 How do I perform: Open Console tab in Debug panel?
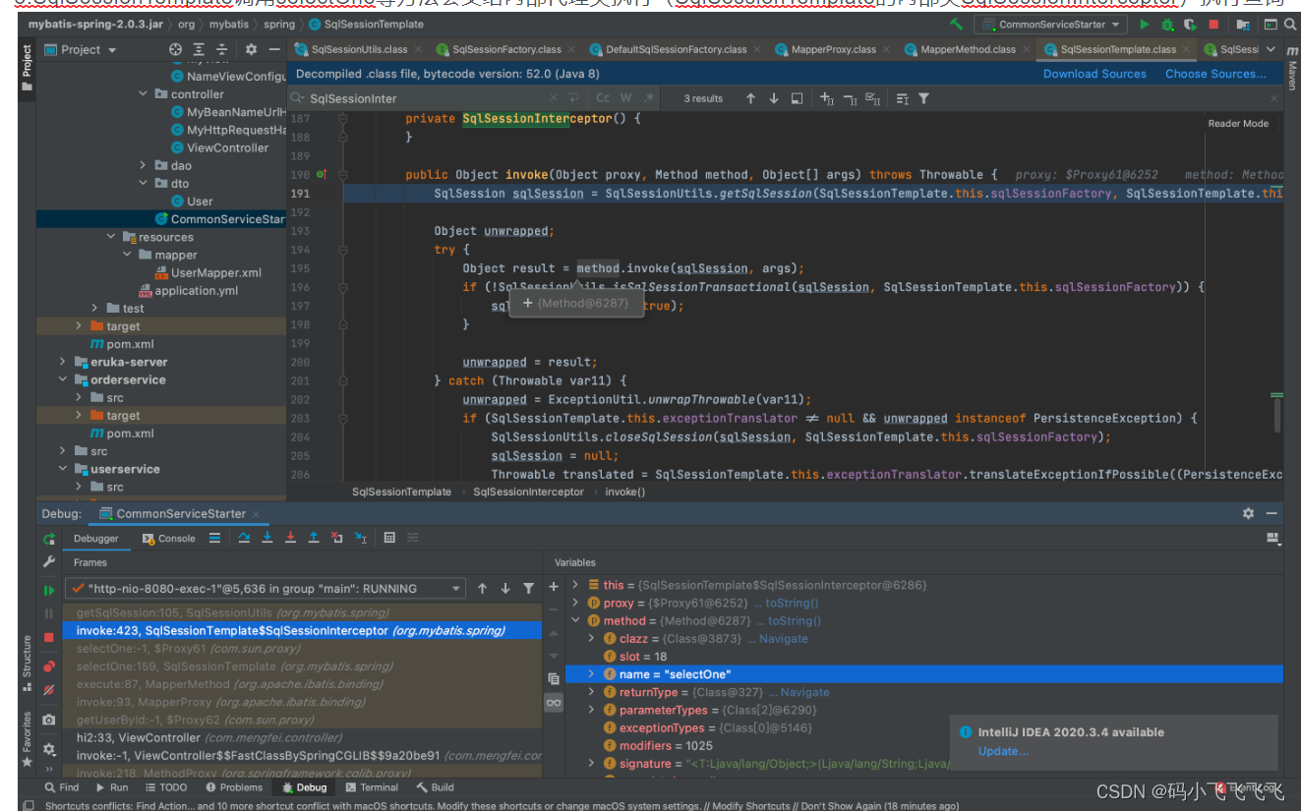click(169, 538)
